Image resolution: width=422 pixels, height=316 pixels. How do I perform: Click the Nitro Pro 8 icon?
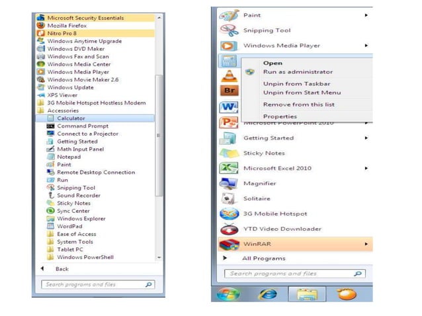(x=40, y=33)
